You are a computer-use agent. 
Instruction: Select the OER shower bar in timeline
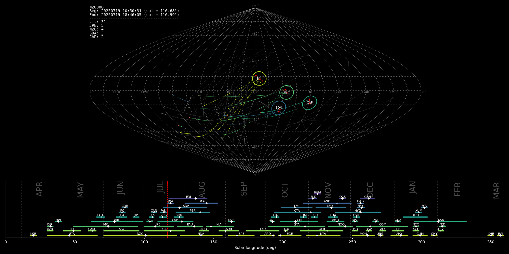point(322,231)
